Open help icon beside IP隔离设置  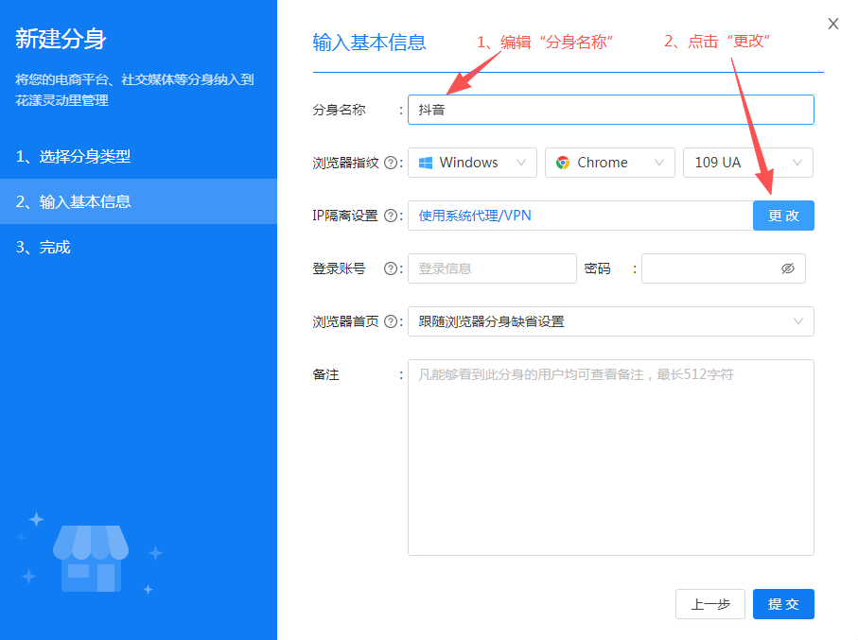click(x=392, y=215)
